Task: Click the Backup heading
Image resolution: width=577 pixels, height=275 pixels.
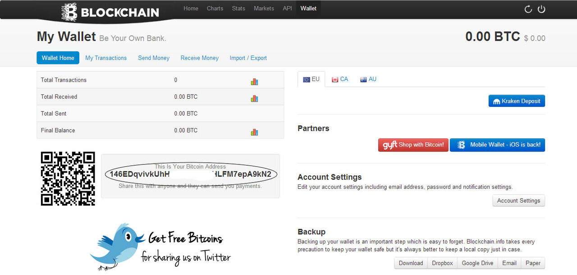Action: (311, 232)
